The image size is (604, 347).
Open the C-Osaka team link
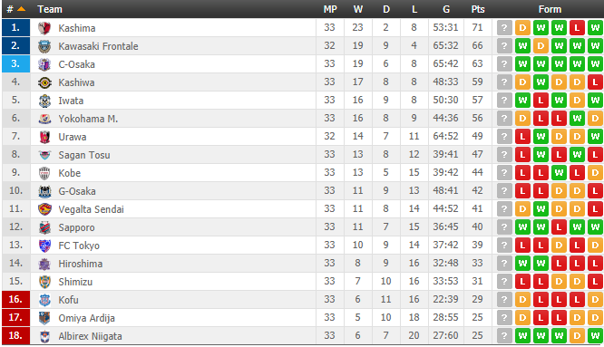pyautogui.click(x=77, y=64)
